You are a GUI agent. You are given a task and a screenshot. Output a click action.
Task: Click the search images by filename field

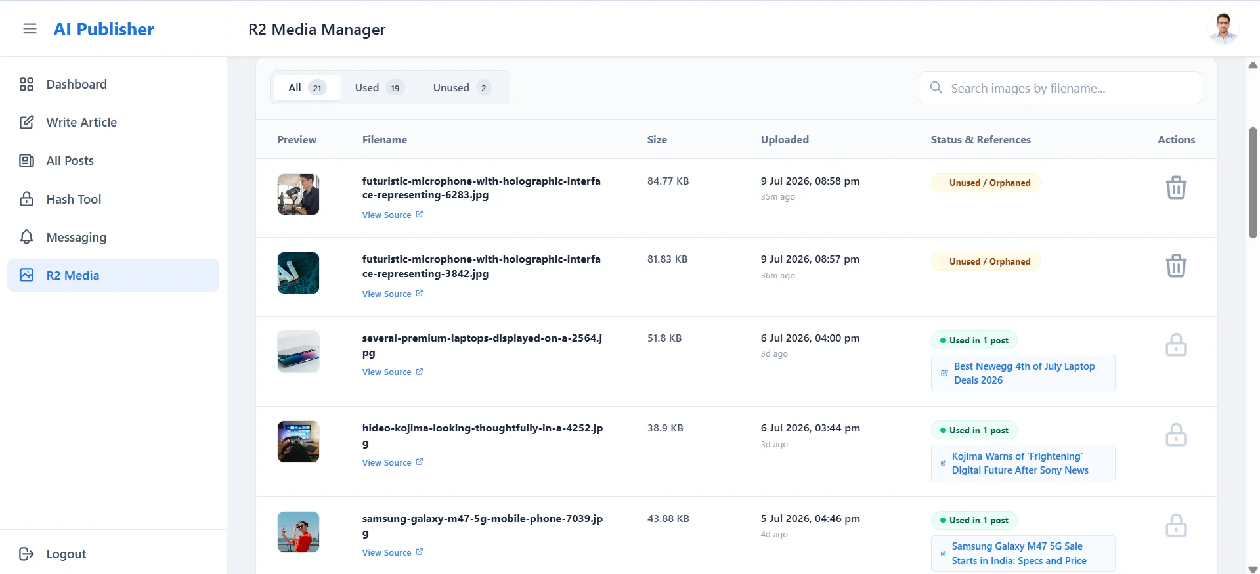point(1060,88)
